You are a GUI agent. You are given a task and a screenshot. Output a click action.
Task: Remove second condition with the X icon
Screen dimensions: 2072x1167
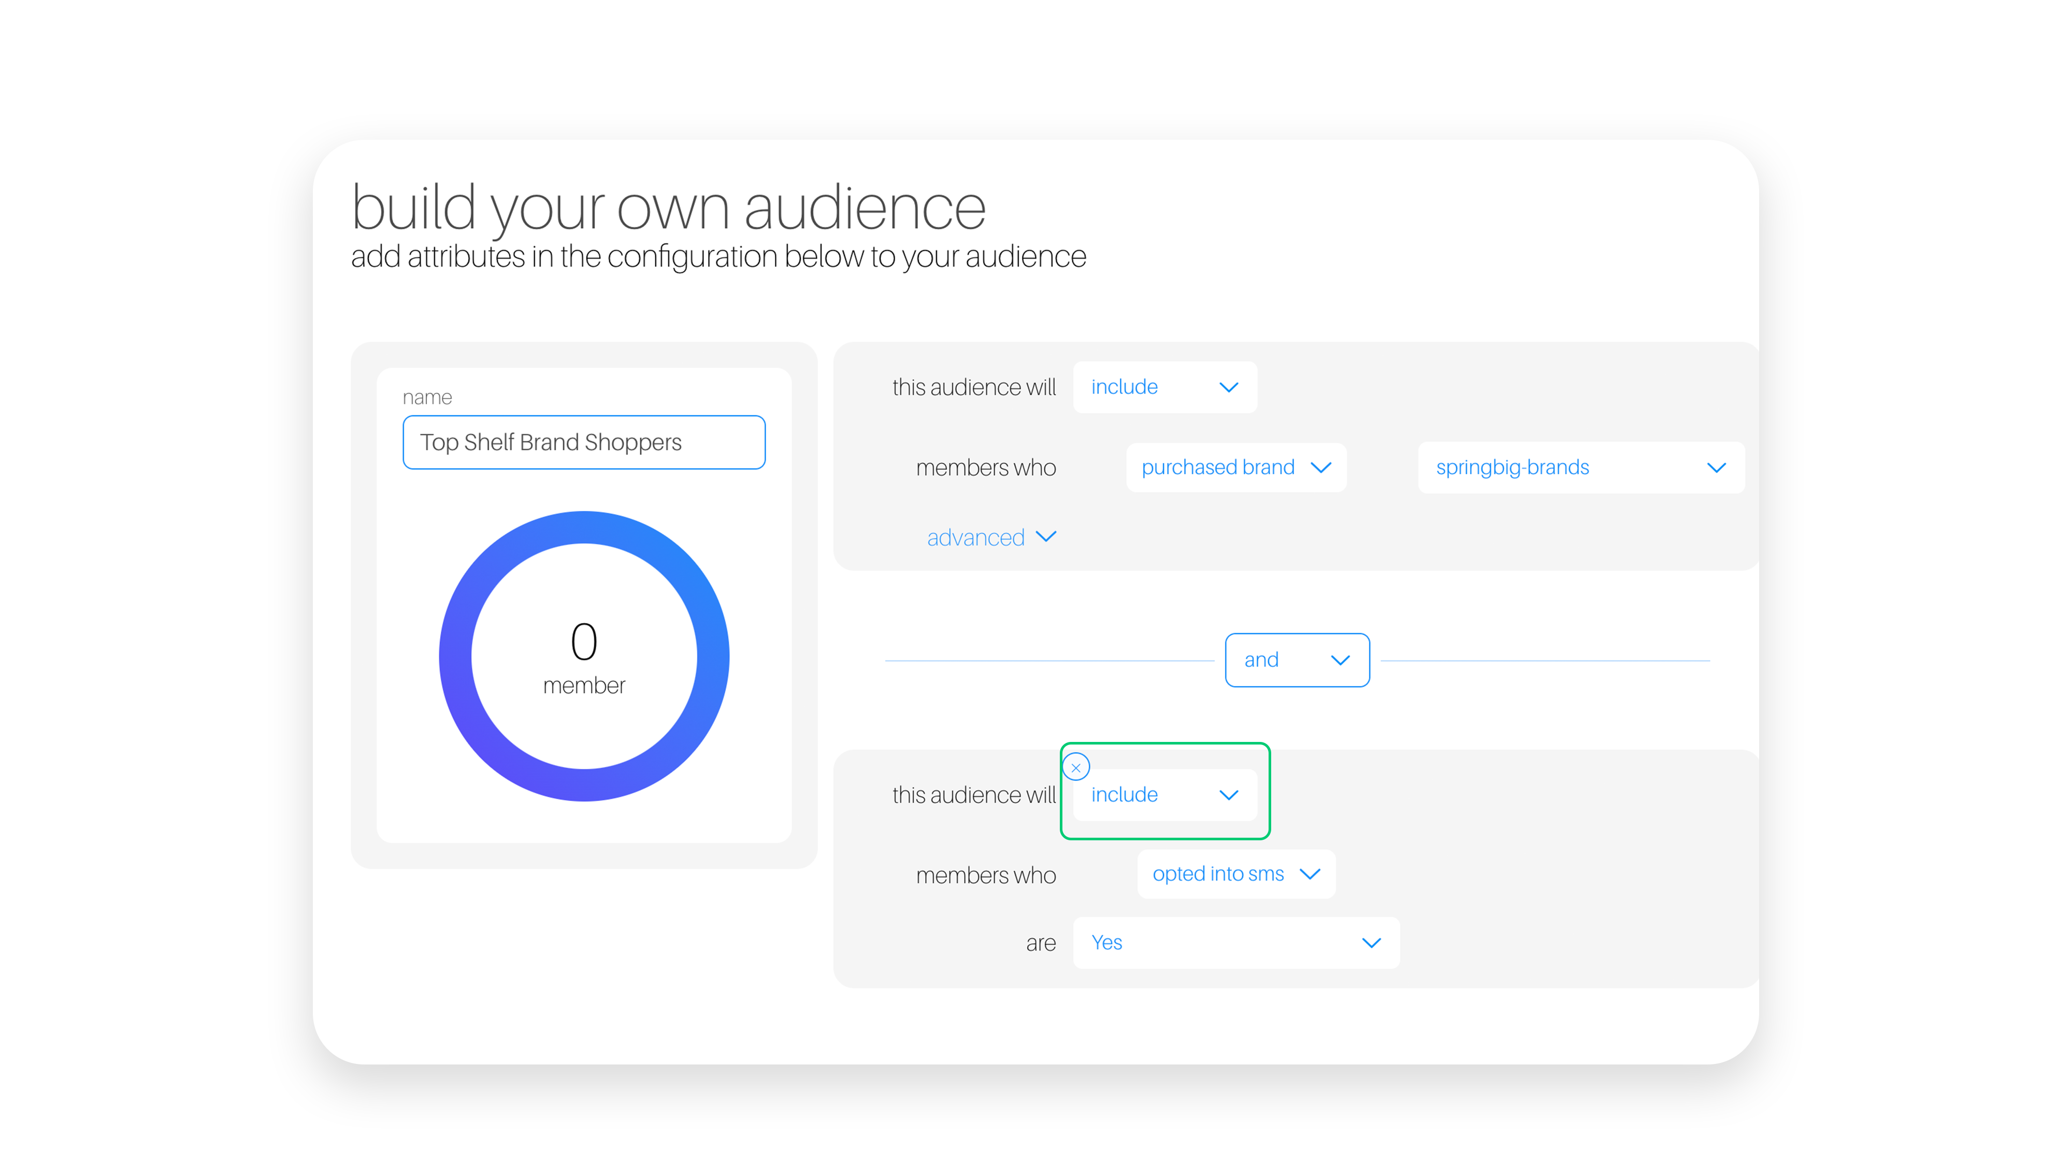pyautogui.click(x=1075, y=767)
